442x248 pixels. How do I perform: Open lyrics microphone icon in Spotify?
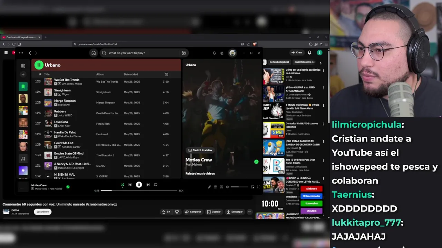point(209,187)
